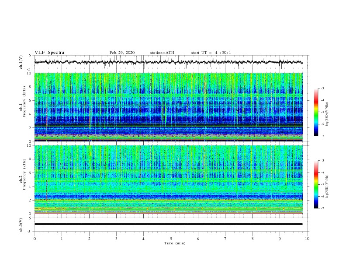Select the "start UT = 4 :30: 1" text
The image size is (346, 268).
pyautogui.click(x=211, y=53)
